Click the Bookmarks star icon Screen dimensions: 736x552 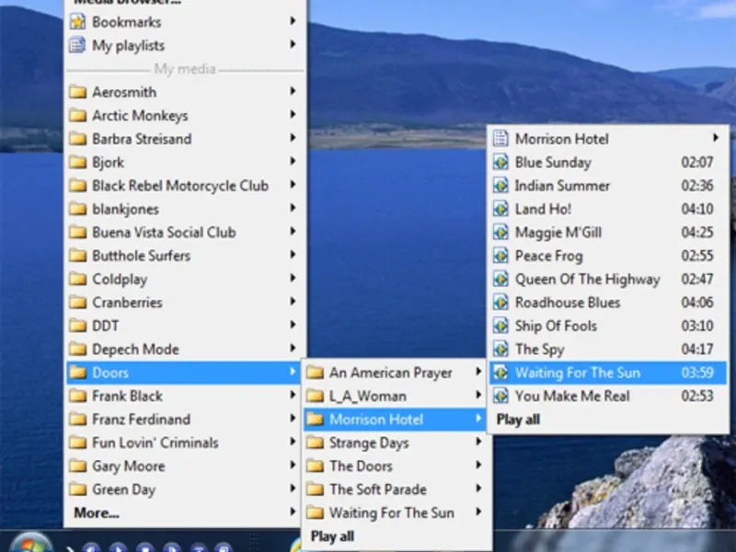pos(77,21)
